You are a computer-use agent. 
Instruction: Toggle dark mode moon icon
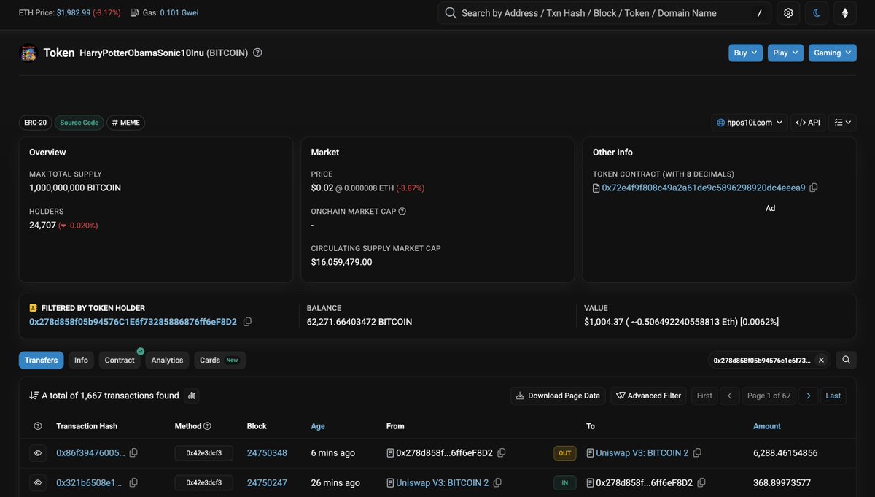817,13
